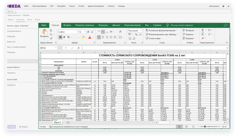This screenshot has height=138, width=237.
Task: Click the Отмена button
Action: (x=23, y=127)
